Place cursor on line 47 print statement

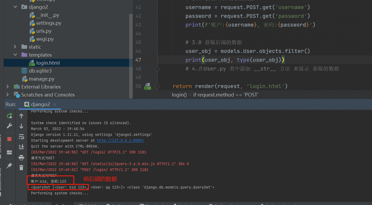click(235, 60)
